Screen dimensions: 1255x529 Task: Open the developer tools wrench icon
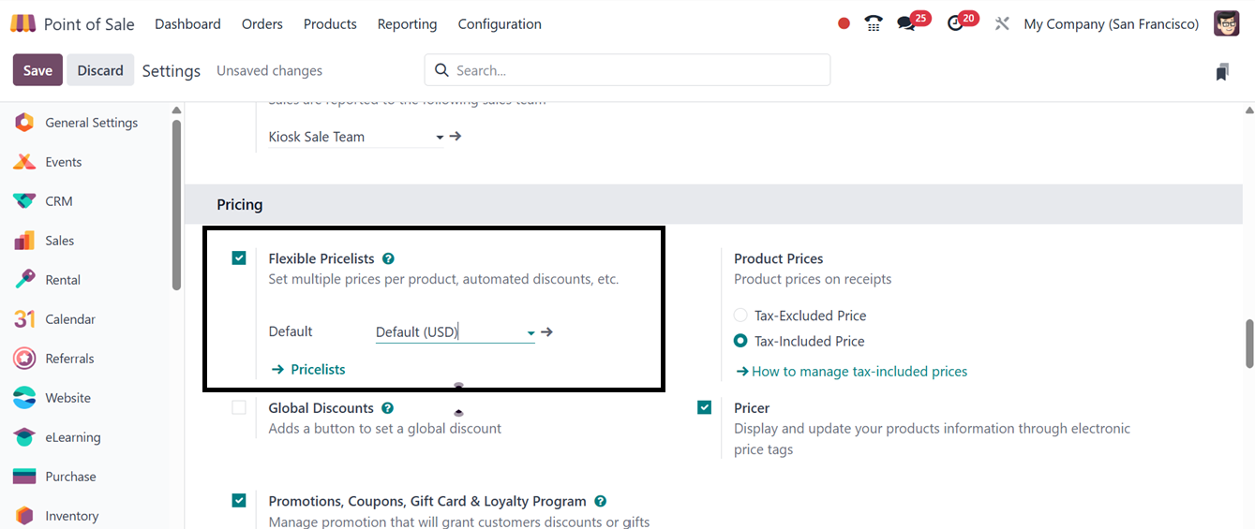(1002, 24)
